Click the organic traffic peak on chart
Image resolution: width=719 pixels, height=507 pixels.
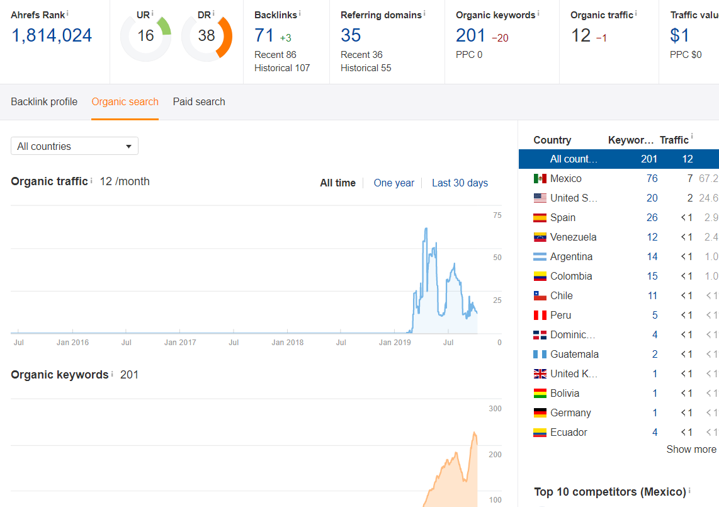(426, 228)
